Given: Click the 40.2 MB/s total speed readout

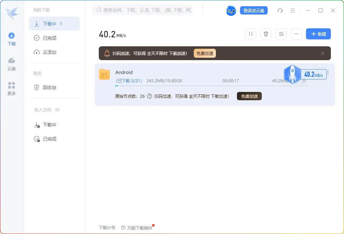Looking at the screenshot, I should 113,35.
